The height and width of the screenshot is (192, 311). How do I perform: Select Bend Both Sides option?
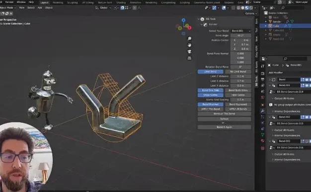coord(238,90)
